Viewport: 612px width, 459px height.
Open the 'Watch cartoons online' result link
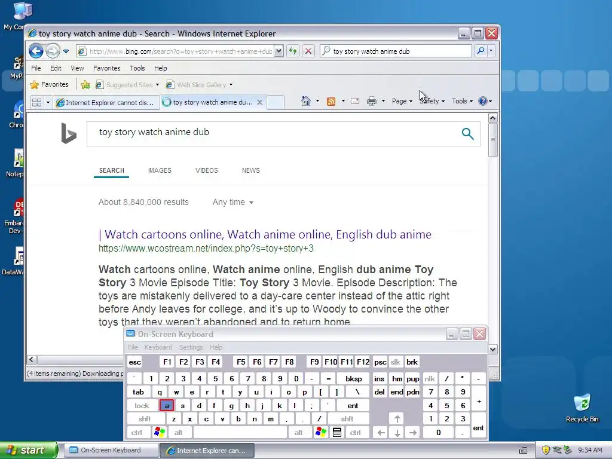pyautogui.click(x=265, y=234)
